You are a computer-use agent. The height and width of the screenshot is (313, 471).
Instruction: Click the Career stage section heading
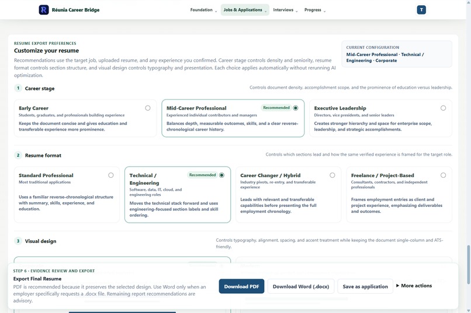click(40, 89)
